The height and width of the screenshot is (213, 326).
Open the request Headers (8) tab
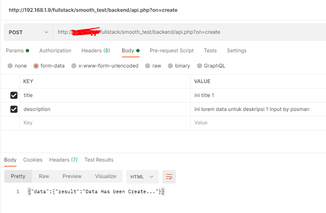tap(96, 51)
